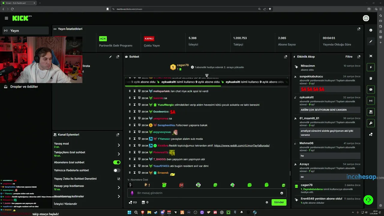Click the shop icon showing 0
Screen dimensions: 384x216
[x=145, y=202]
